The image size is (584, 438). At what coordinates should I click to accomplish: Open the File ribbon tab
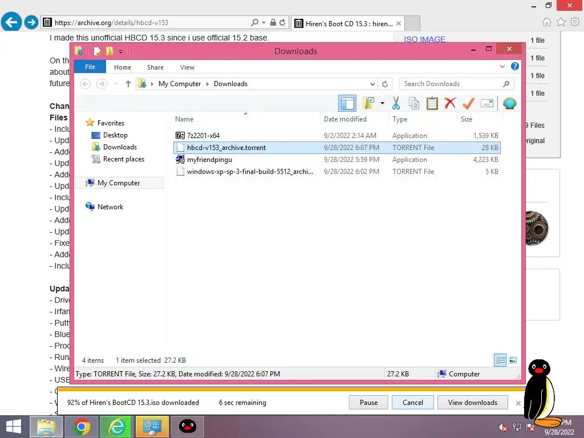click(90, 67)
